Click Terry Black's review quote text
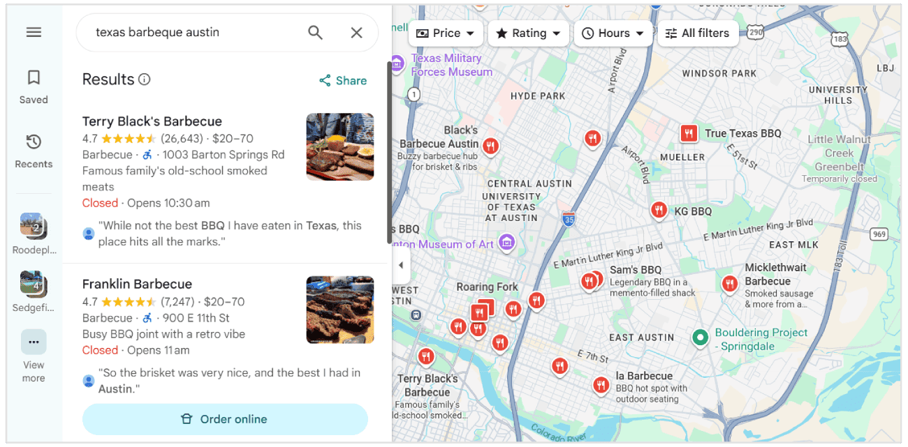Viewport: 908px width, 447px height. 230,234
